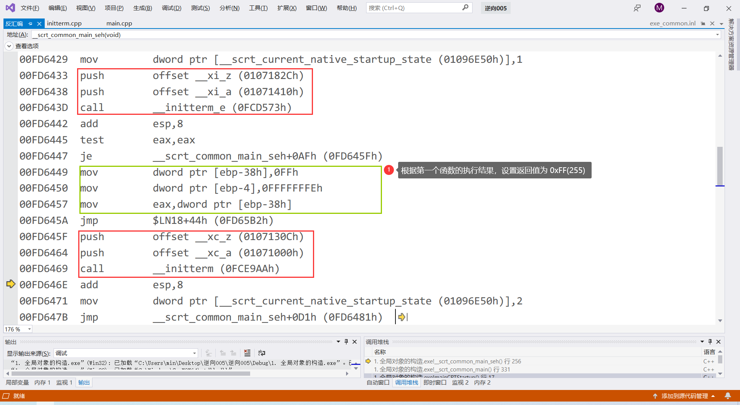Image resolution: width=740 pixels, height=405 pixels.
Task: Open the 解决方案资源管理器 side panel
Action: click(x=731, y=44)
